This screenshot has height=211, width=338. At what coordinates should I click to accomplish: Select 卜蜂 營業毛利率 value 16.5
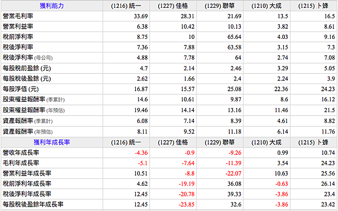330,16
